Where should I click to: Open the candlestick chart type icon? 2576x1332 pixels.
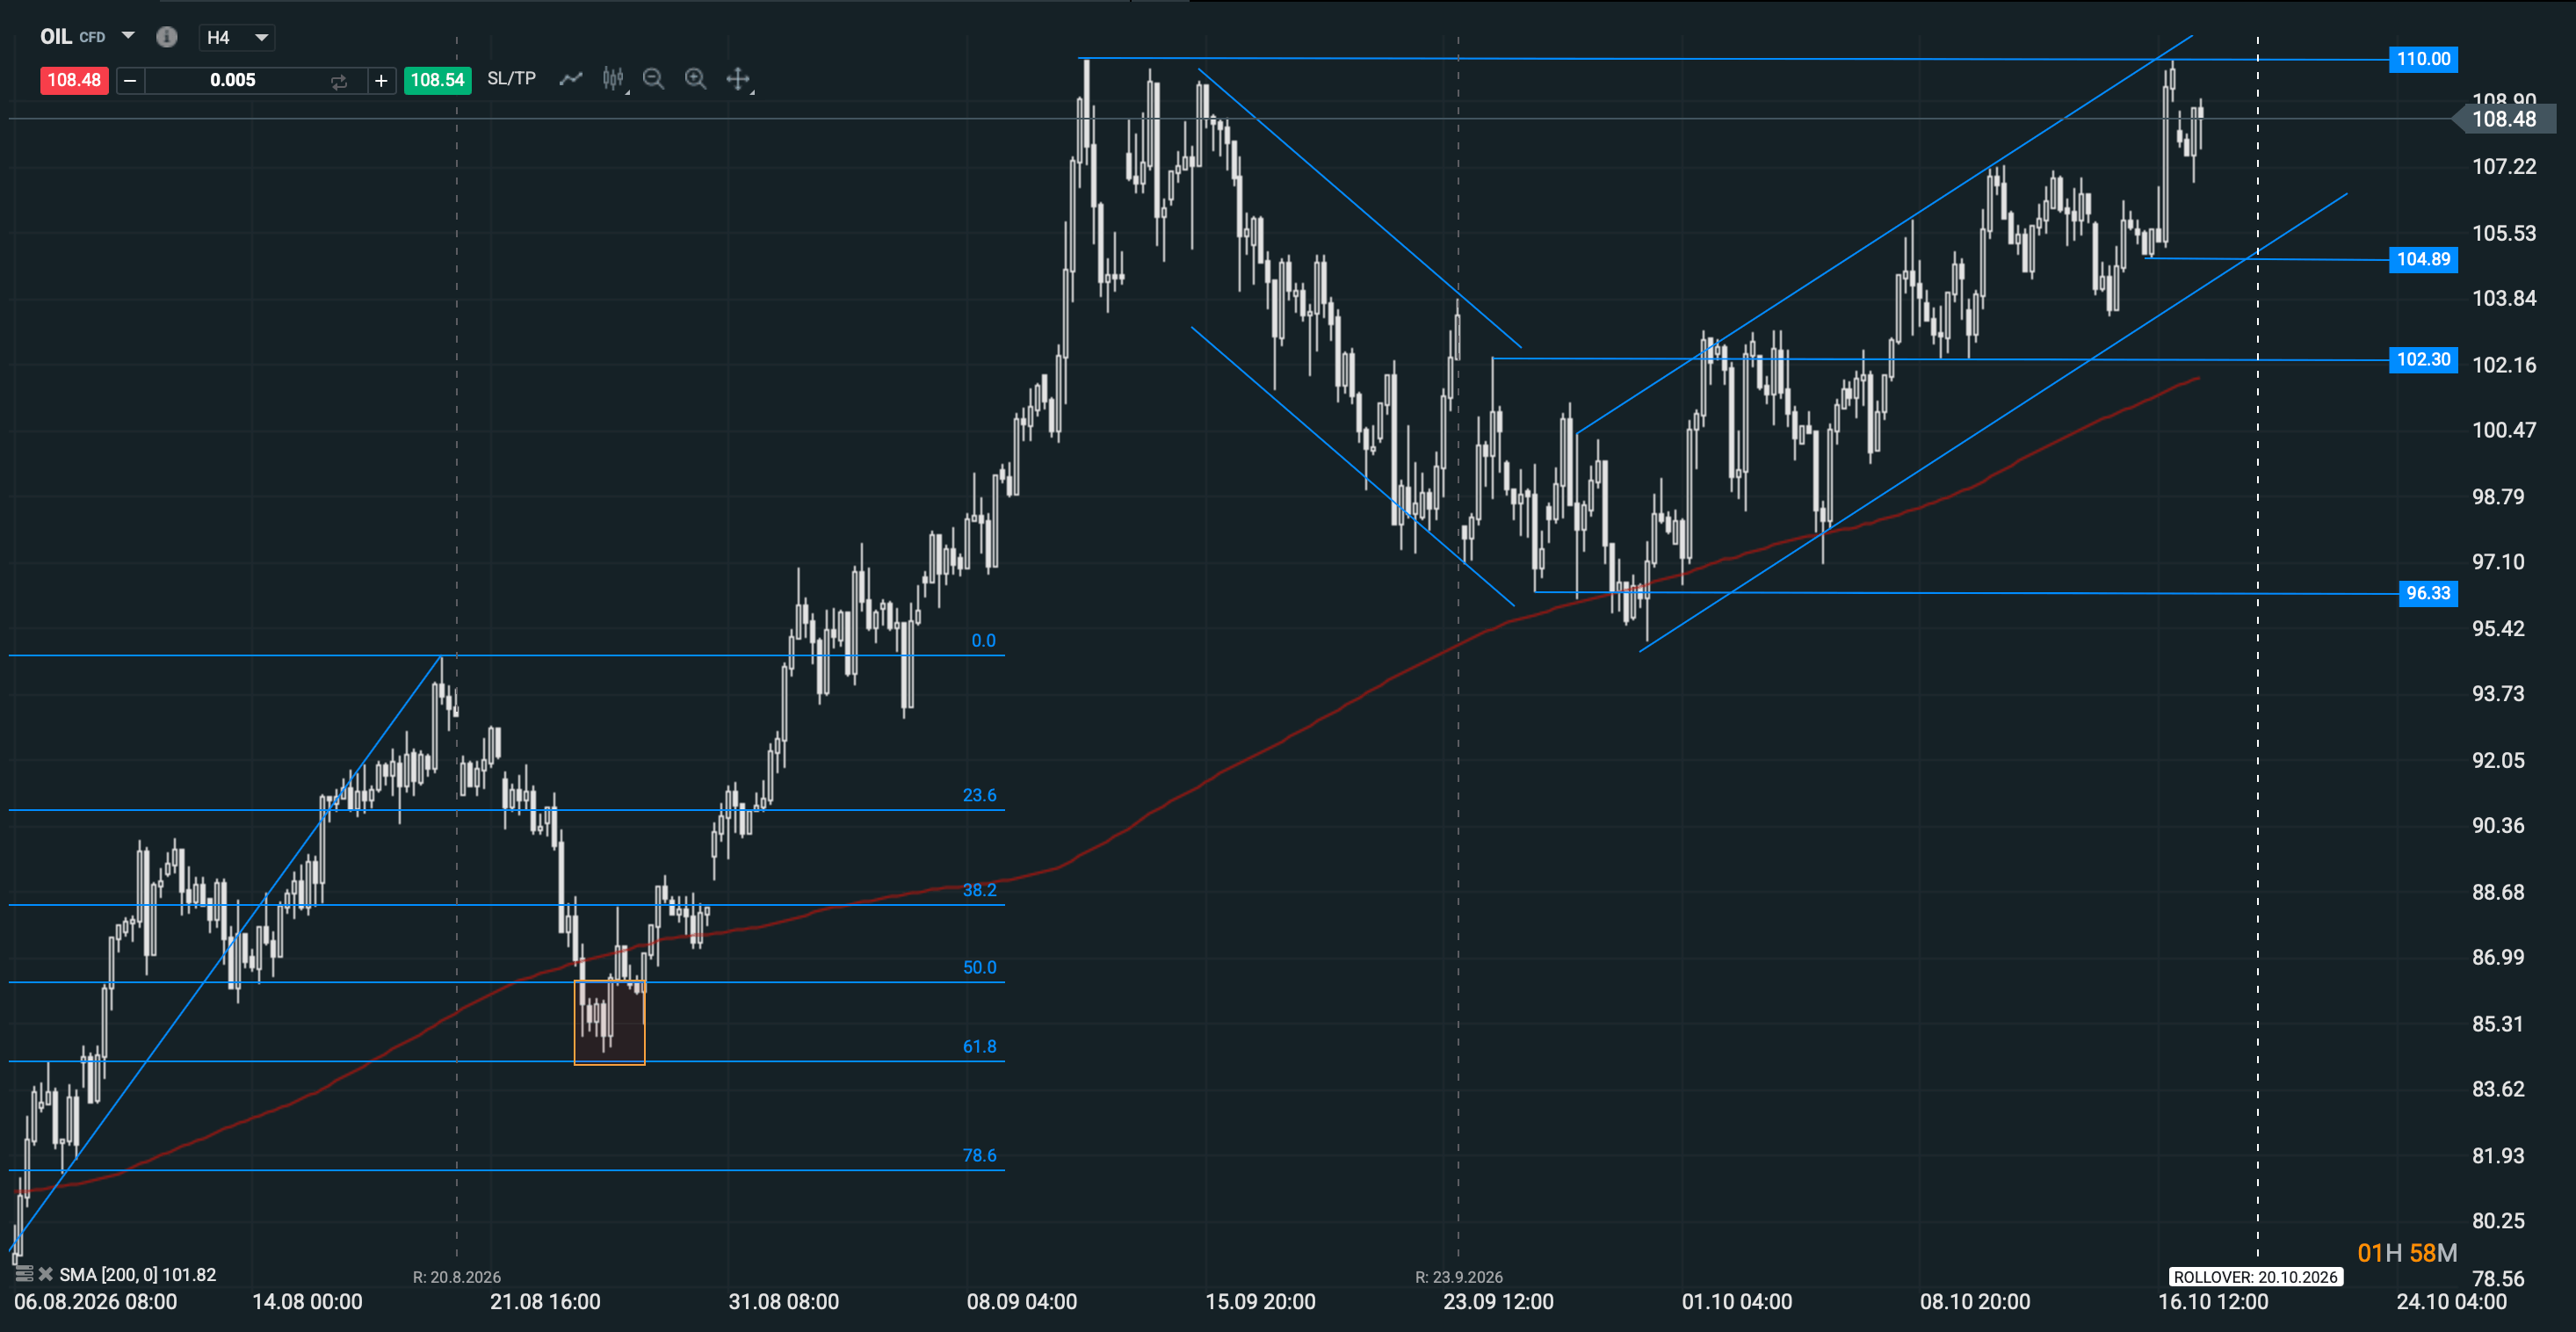(613, 79)
